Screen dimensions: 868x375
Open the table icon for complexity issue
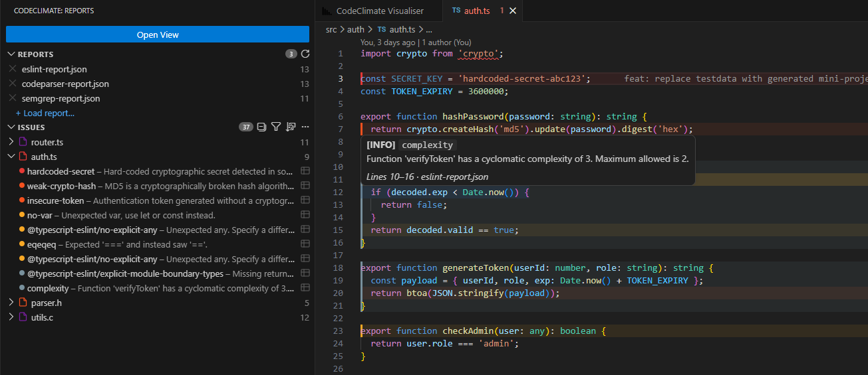click(305, 288)
